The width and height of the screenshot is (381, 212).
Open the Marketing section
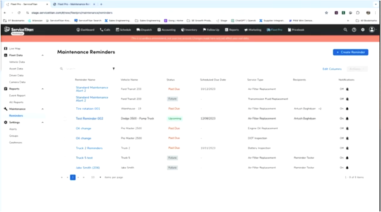point(253,30)
